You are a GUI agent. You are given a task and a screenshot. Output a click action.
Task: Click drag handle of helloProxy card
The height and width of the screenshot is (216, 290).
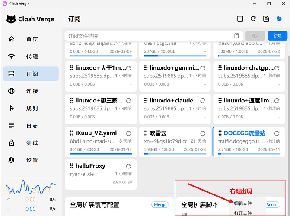[72, 166]
